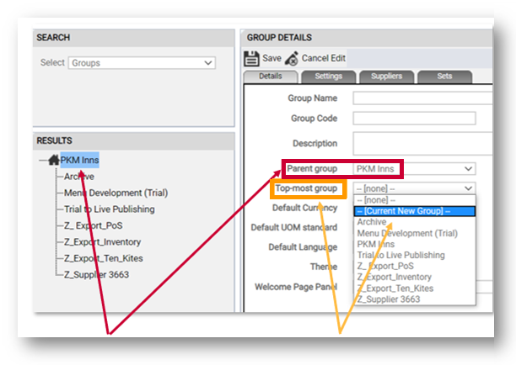Click the Cancel Edit pencil icon
This screenshot has height=365, width=516.
click(292, 58)
